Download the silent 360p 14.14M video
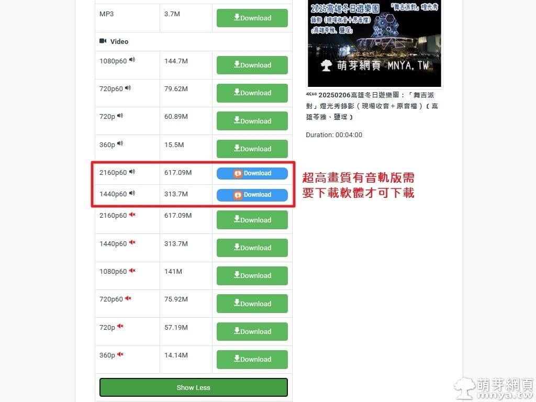Image resolution: width=536 pixels, height=402 pixels. (252, 359)
